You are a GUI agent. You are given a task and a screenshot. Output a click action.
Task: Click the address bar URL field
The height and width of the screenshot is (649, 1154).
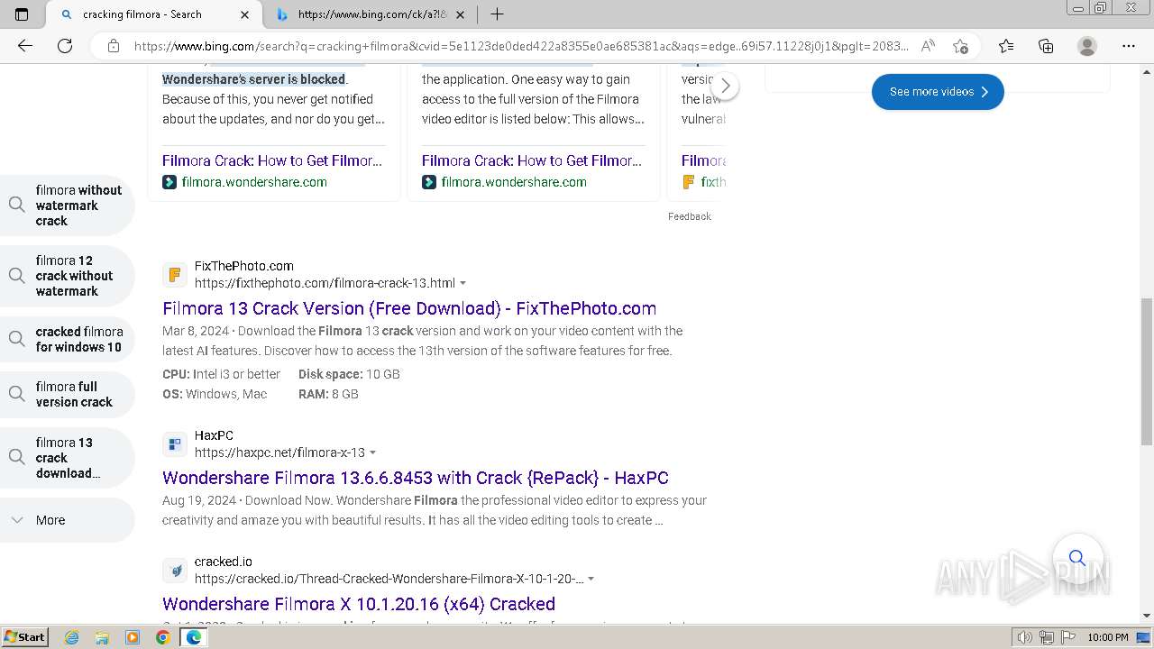point(521,46)
